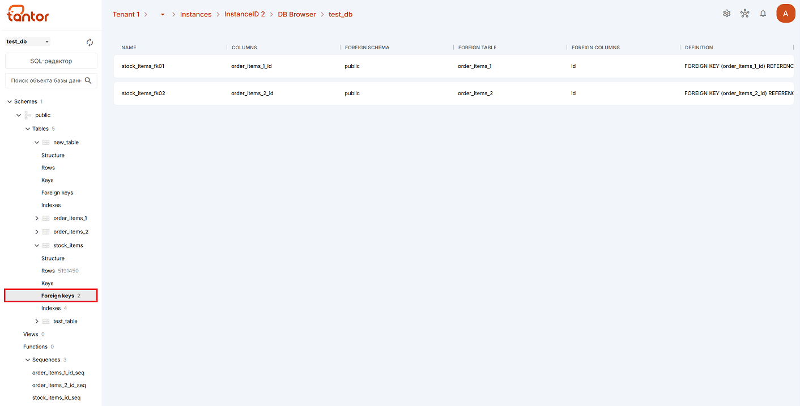Image resolution: width=800 pixels, height=406 pixels.
Task: Collapse the public schema chevron
Action: coord(19,116)
